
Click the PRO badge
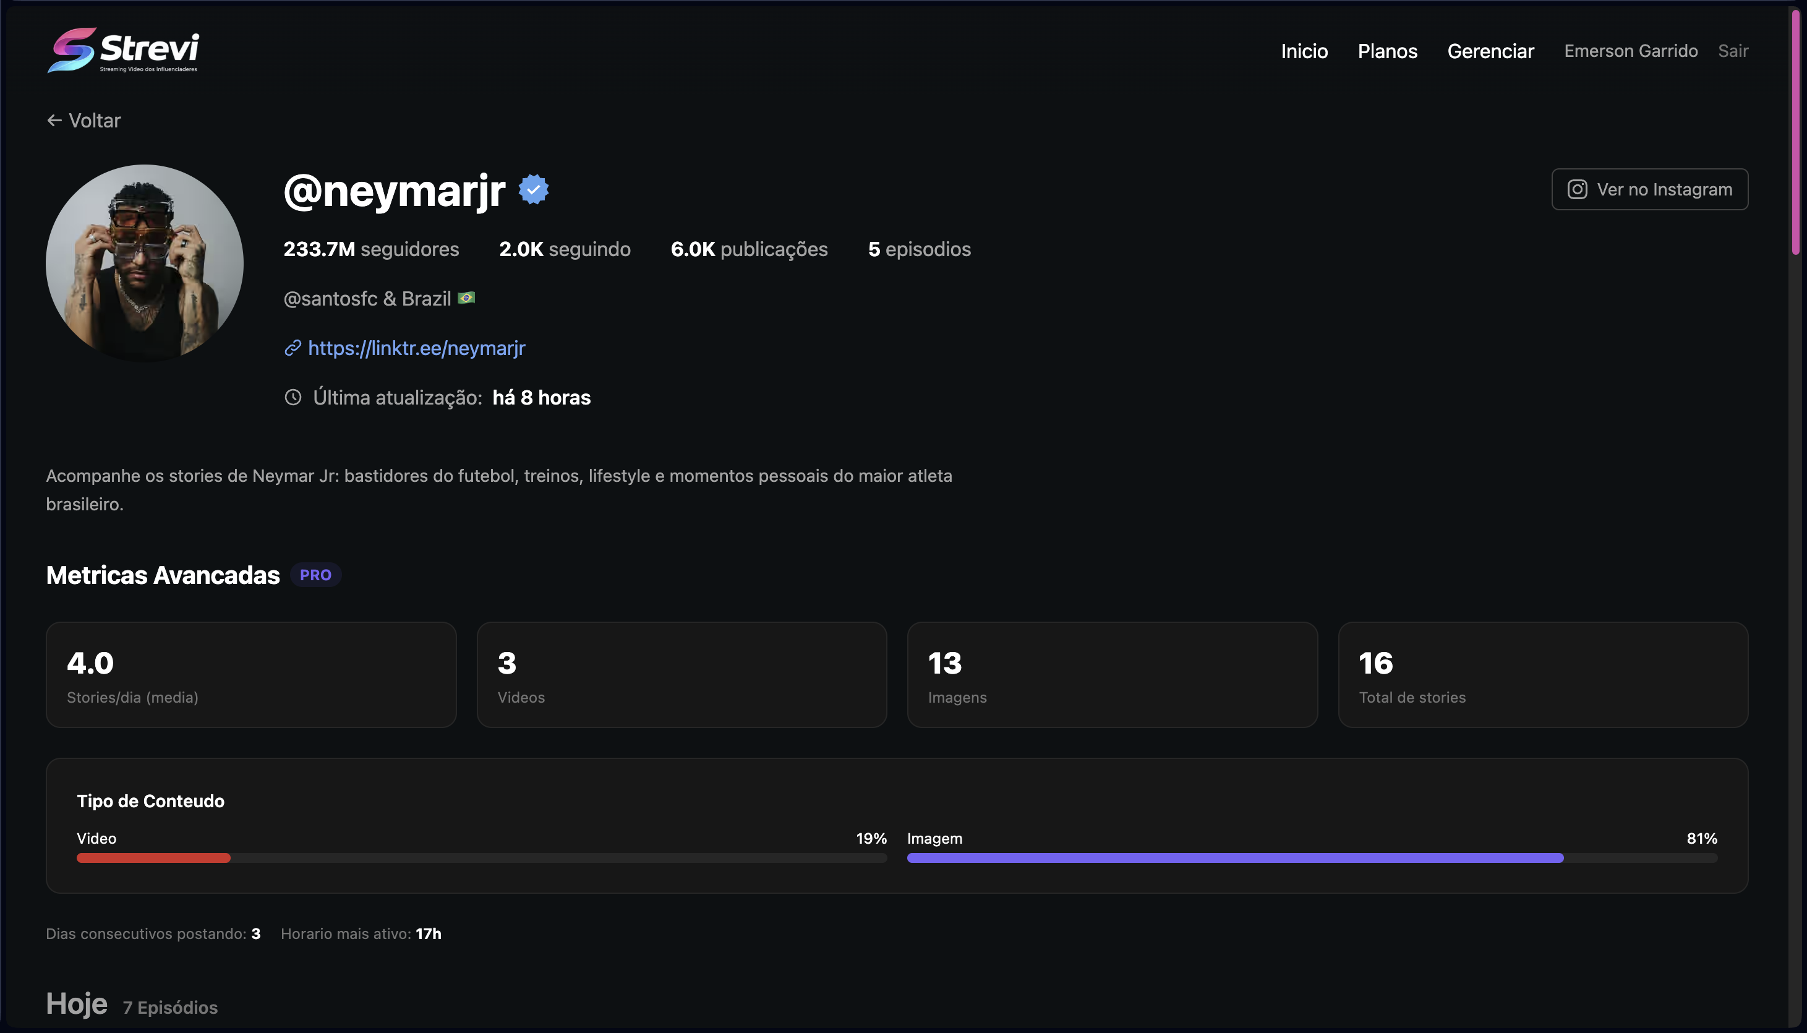[315, 575]
